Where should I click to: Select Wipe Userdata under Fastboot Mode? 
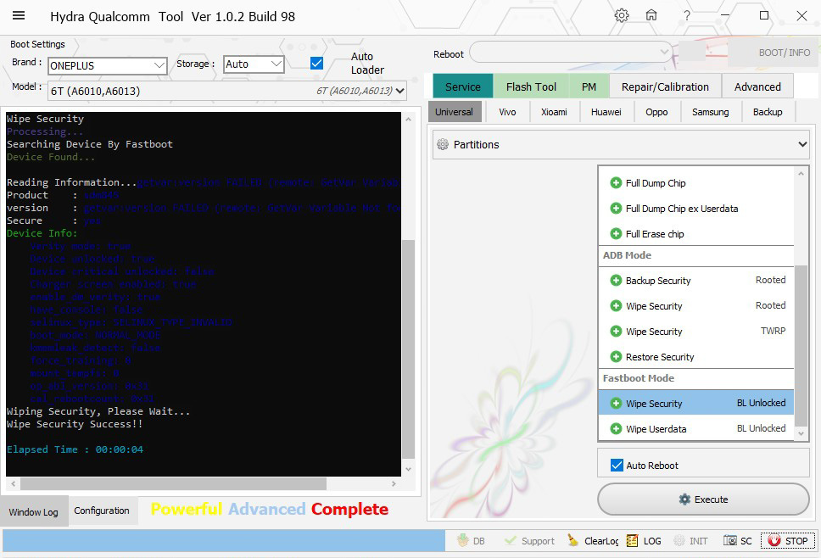(656, 429)
